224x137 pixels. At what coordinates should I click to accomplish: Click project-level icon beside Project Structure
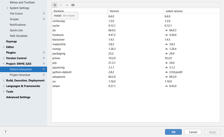(x=44, y=75)
